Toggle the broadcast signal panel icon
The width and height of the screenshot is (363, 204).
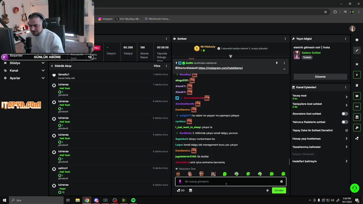(x=357, y=107)
